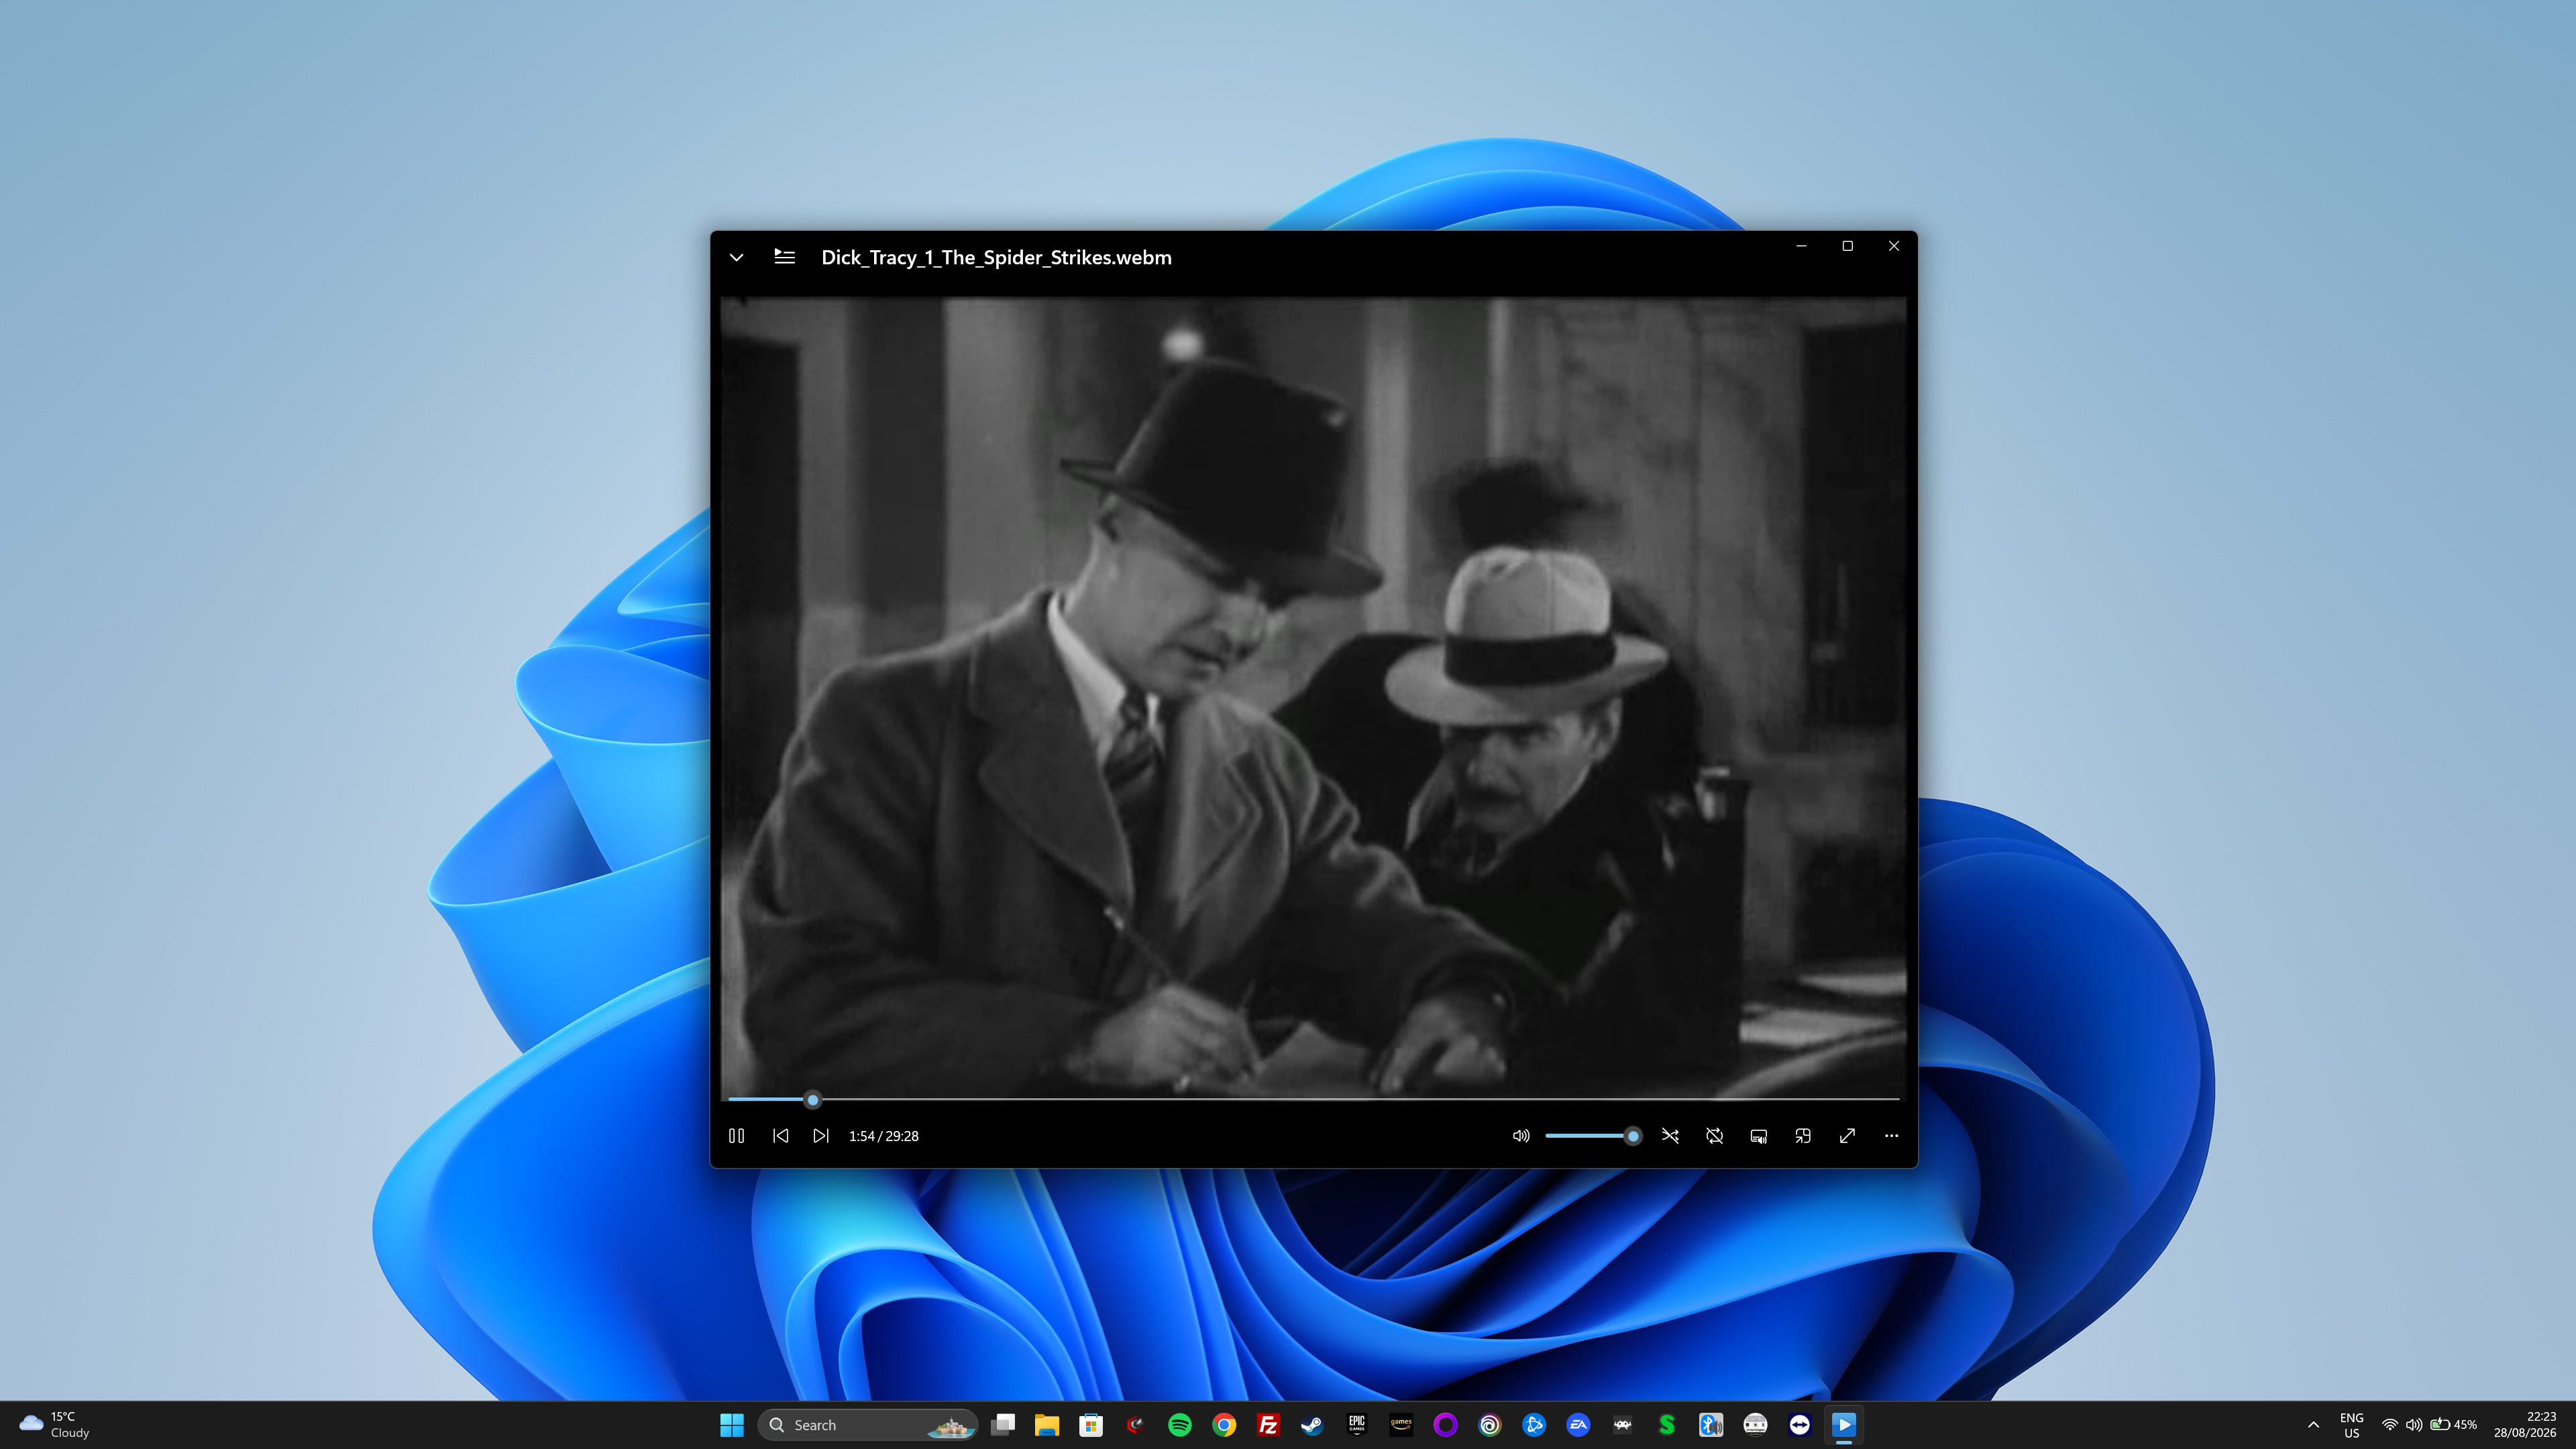Open the Windows Start menu

click(x=732, y=1425)
